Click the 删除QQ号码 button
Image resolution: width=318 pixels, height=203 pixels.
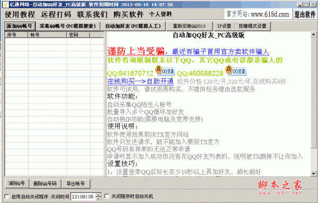pyautogui.click(x=45, y=183)
